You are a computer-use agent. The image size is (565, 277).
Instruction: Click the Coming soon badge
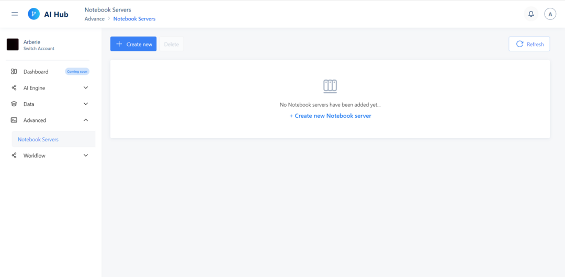[x=77, y=71]
